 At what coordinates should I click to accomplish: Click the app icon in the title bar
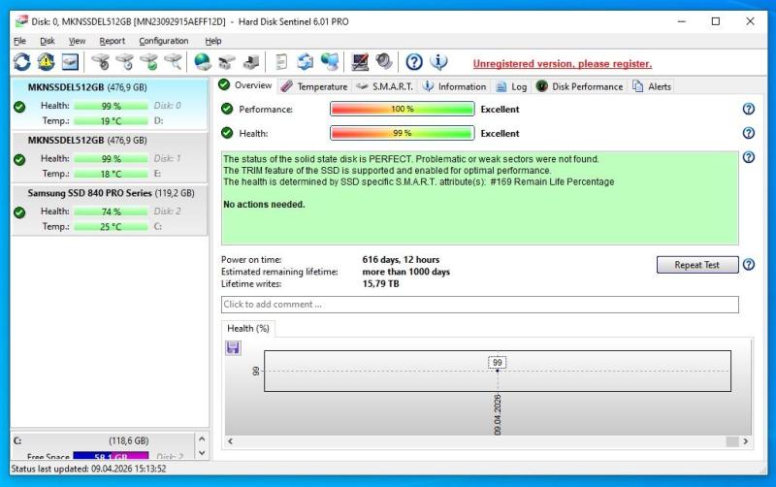[21, 21]
